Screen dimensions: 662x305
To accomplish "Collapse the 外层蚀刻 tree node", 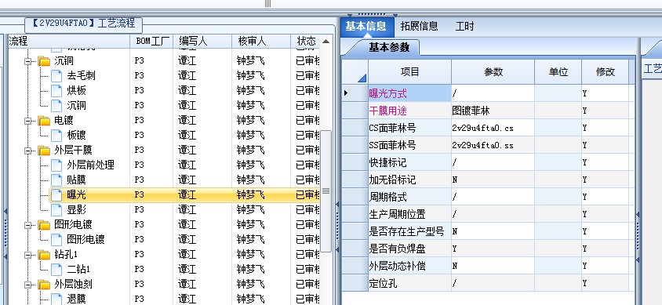I will pos(28,285).
